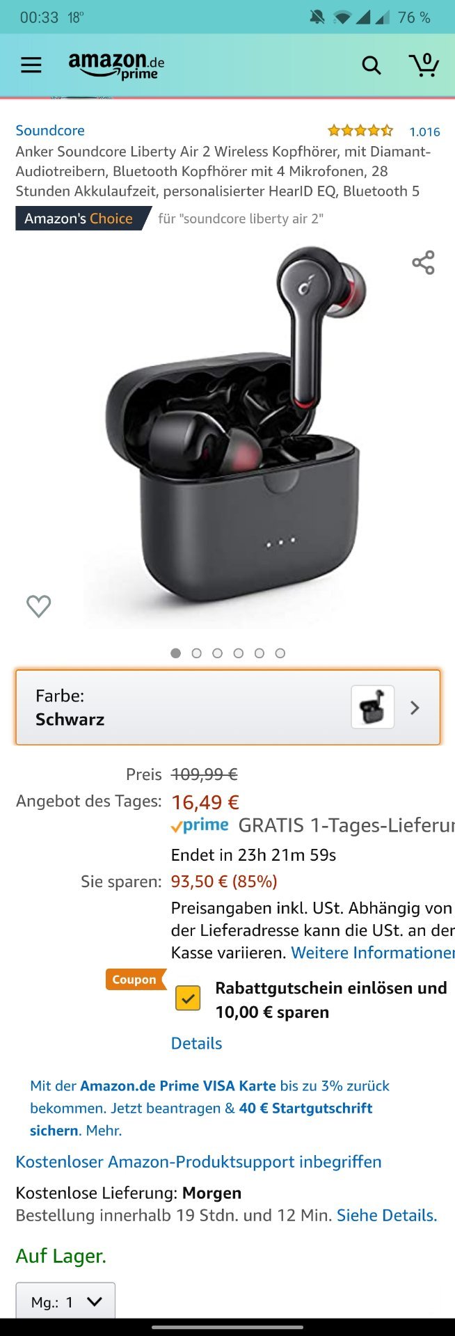Expand the Farbe: Schwarz color selector

tap(227, 707)
